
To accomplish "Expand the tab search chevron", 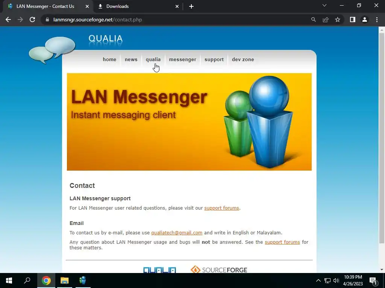I will (324, 5).
